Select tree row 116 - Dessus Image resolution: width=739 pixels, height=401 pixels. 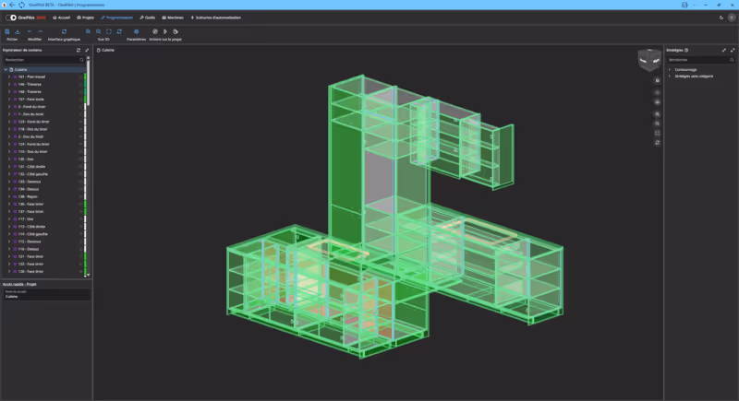click(42, 249)
